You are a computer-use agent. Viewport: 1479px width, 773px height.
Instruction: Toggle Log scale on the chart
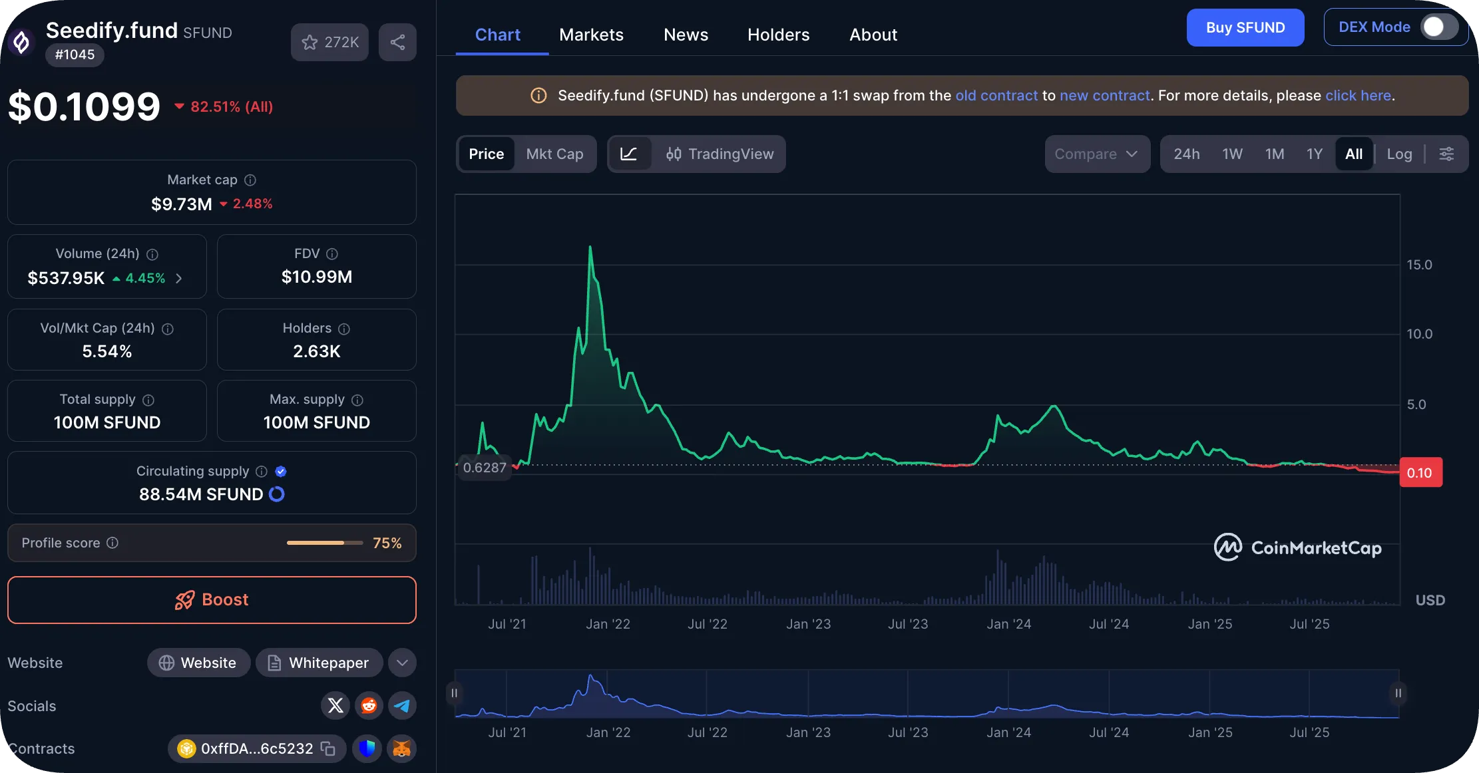1399,154
